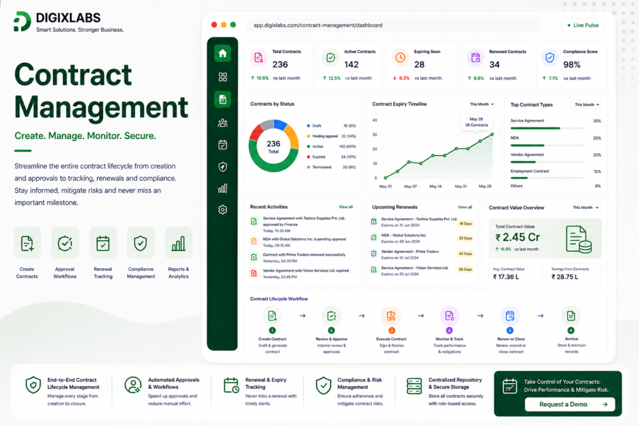The width and height of the screenshot is (639, 426).
Task: Select the grid dashboard sidebar icon
Action: tap(223, 77)
